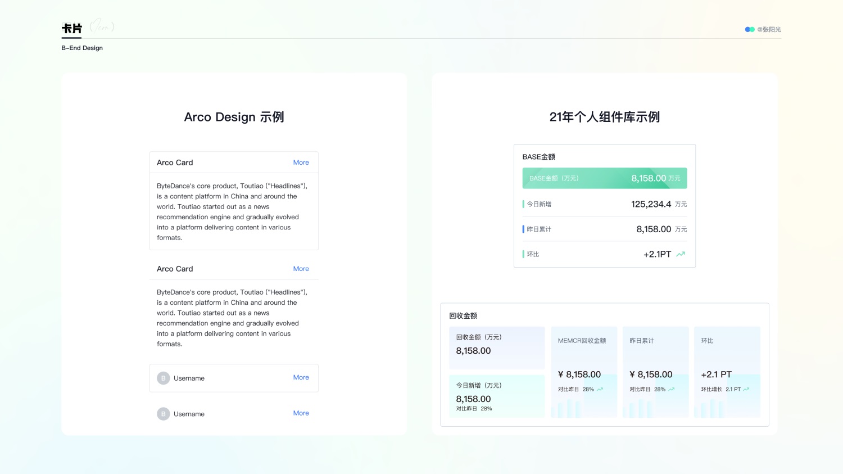843x474 pixels.
Task: Click trend arrow next to 环比增长 2.1 PT
Action: pyautogui.click(x=746, y=389)
